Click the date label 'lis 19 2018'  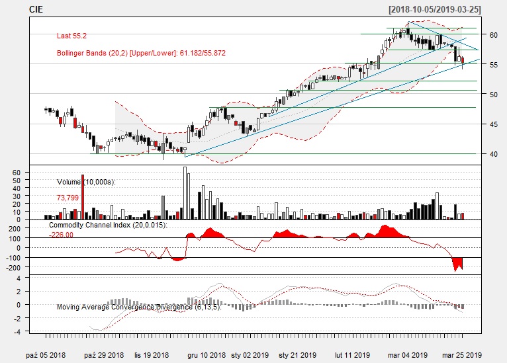pos(152,355)
